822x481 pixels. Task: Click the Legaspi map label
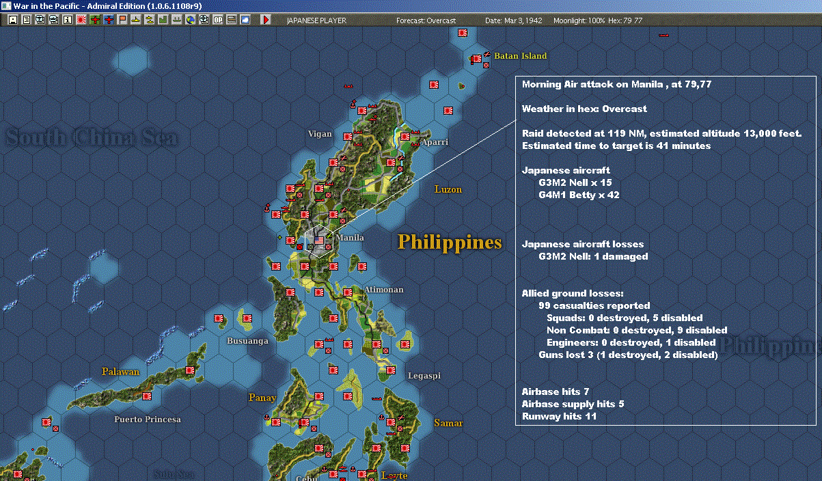424,376
